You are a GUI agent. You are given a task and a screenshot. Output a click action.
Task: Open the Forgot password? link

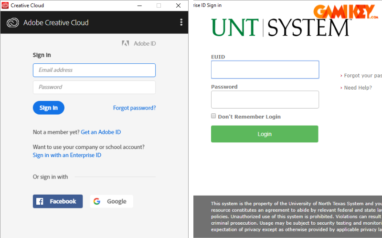click(135, 108)
